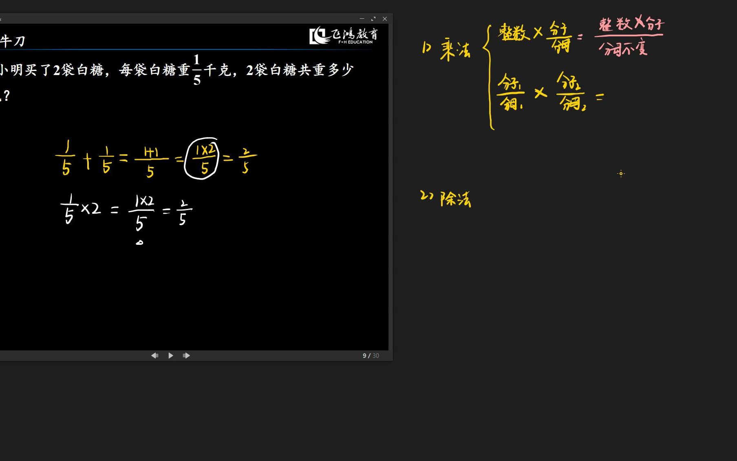Start slideshow with the play triangle button
Screen dimensions: 737x461
171,356
